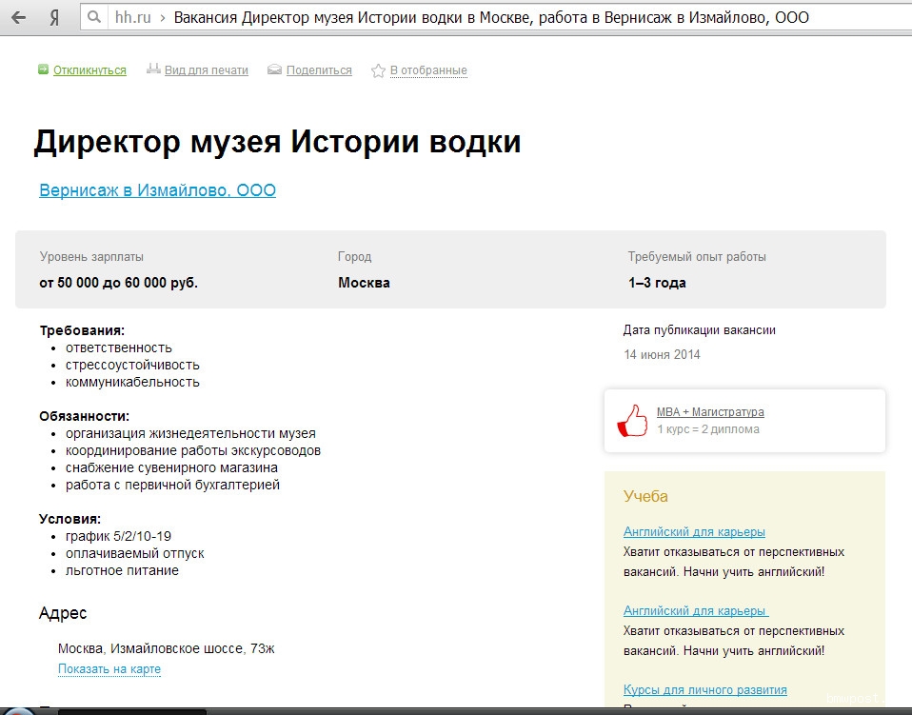Open the 'MBA + Магистратура' ad link
Viewport: 912px width, 715px height.
(710, 412)
